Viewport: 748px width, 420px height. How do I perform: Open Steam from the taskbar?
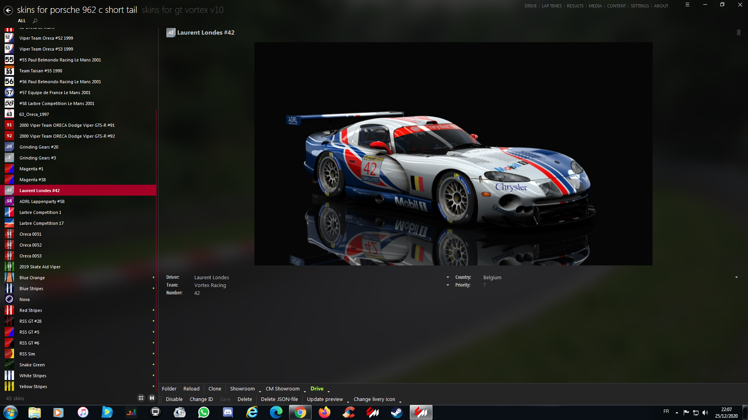[x=397, y=412]
